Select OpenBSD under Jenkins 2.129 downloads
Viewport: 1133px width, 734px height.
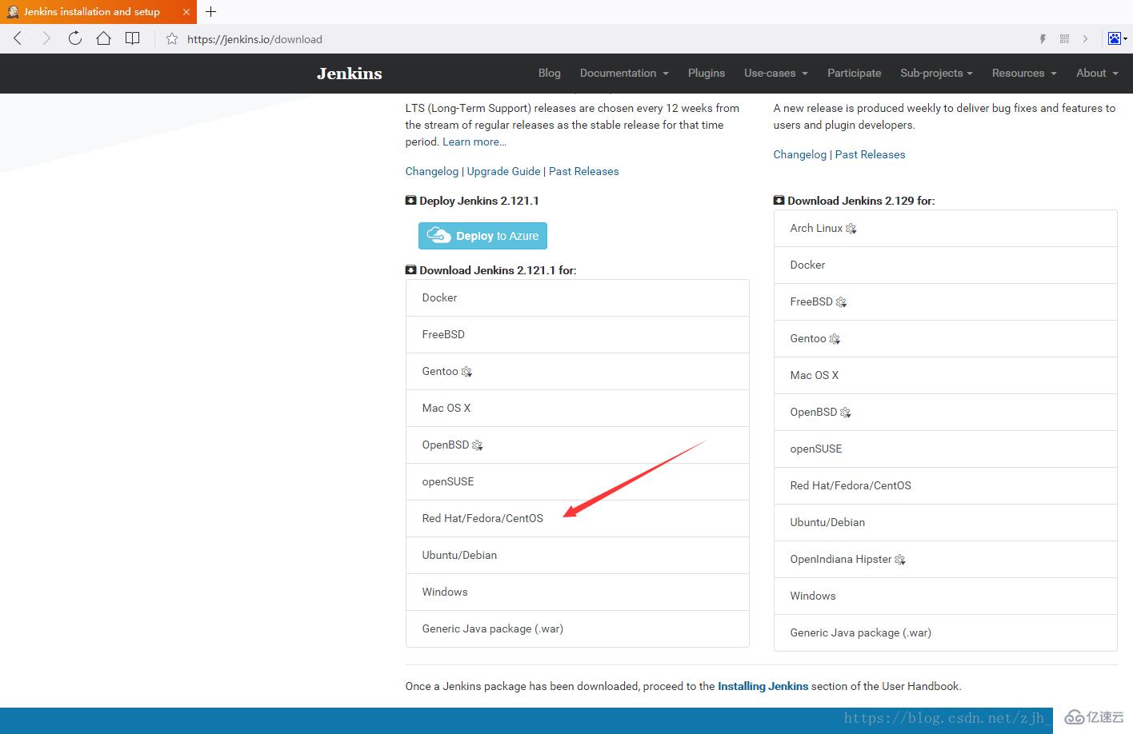click(946, 412)
